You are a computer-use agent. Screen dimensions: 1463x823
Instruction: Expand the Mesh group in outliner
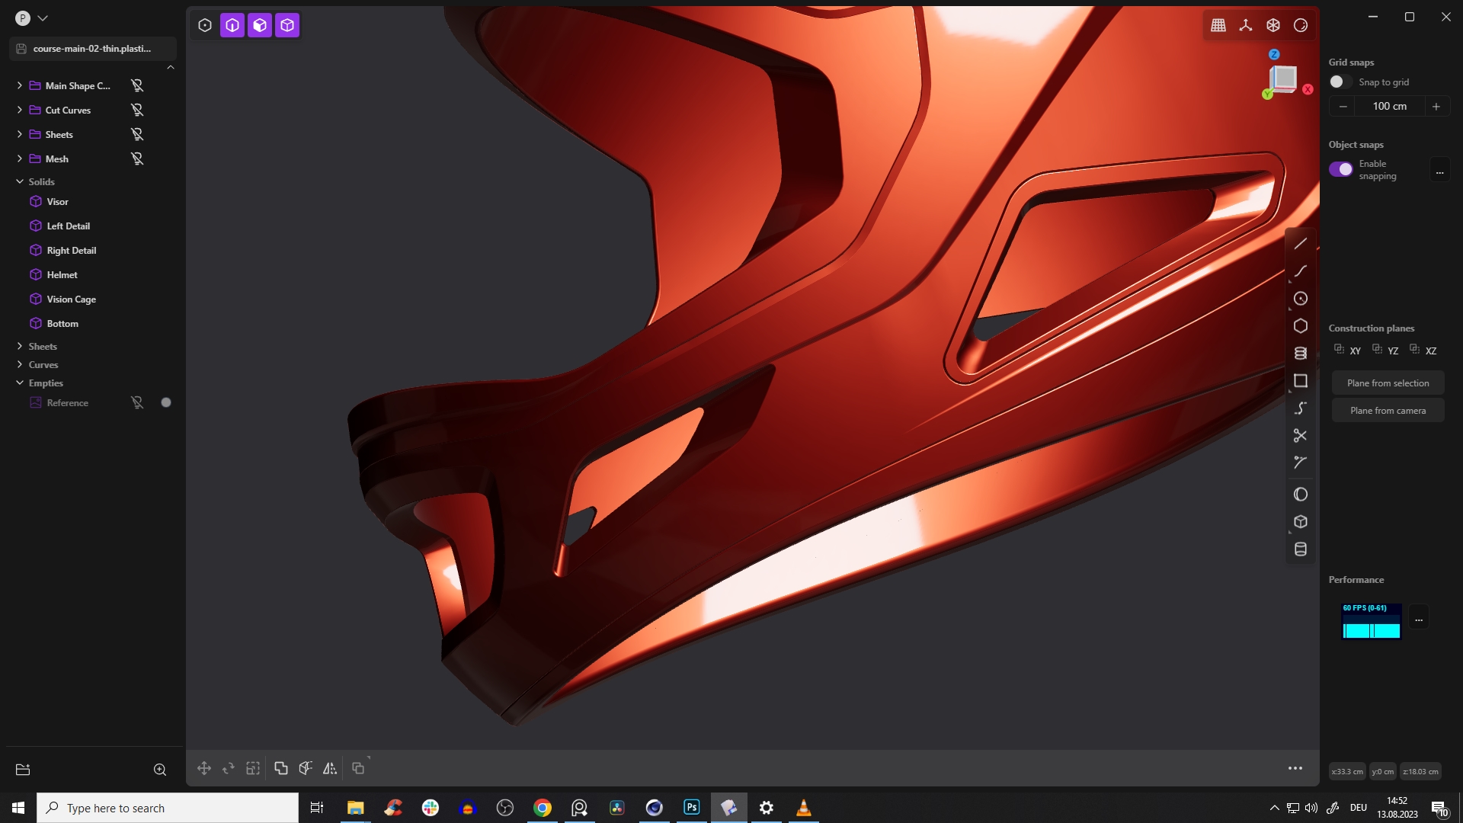click(19, 159)
